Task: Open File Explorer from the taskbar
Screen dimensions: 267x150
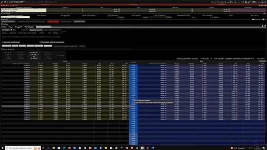Action: [54, 148]
